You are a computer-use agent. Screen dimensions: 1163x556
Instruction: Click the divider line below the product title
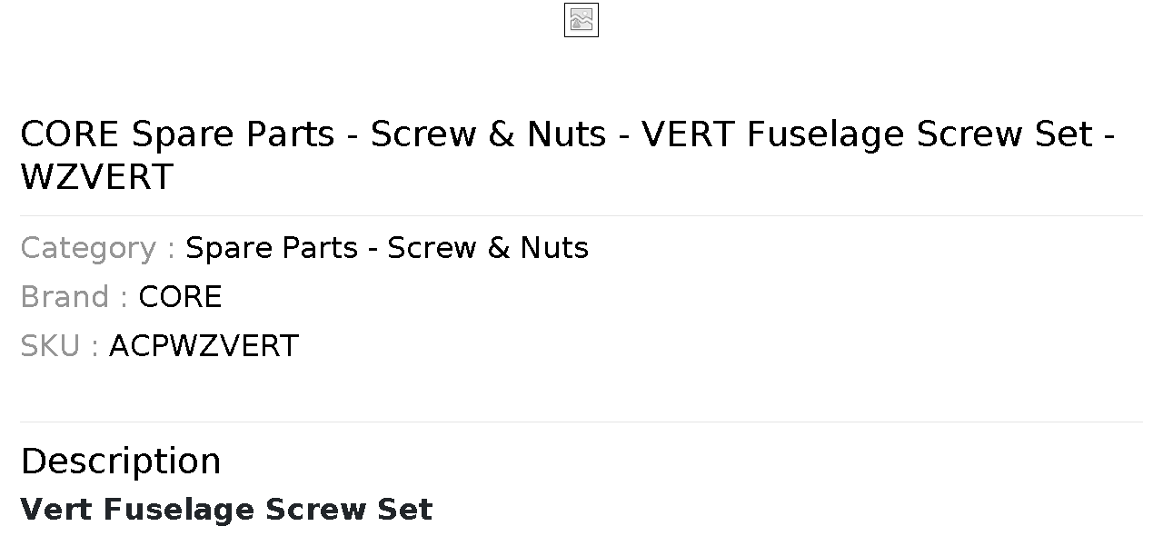click(581, 215)
